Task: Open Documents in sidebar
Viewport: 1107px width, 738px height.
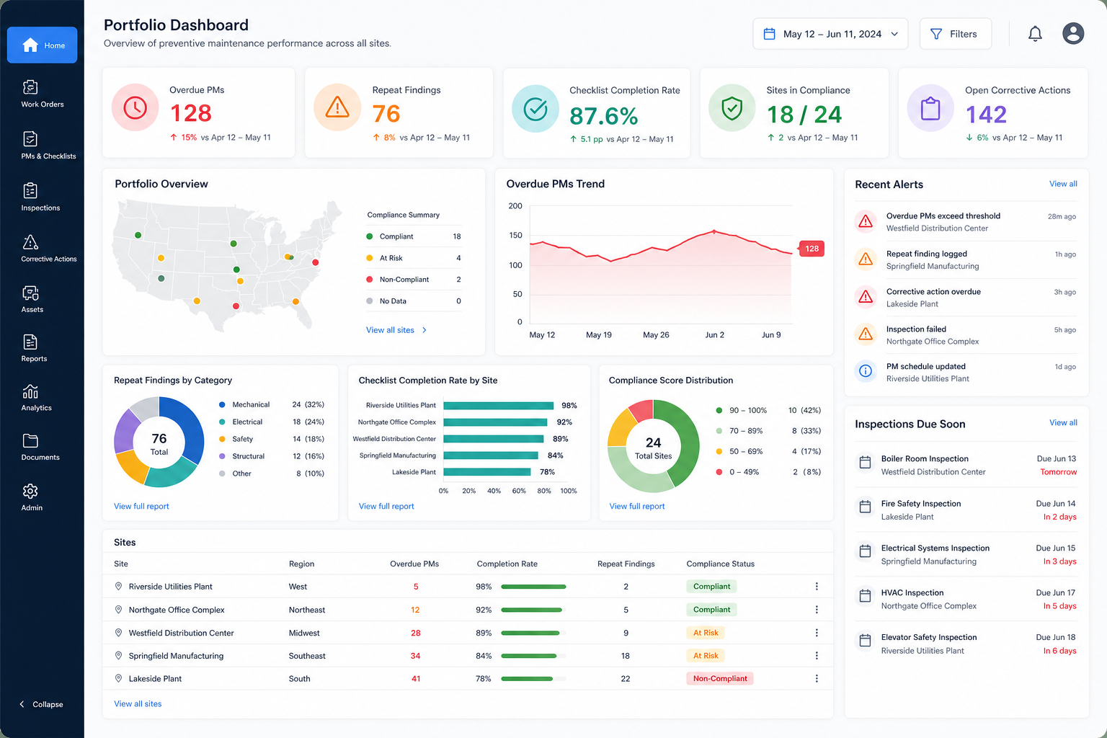Action: [40, 448]
